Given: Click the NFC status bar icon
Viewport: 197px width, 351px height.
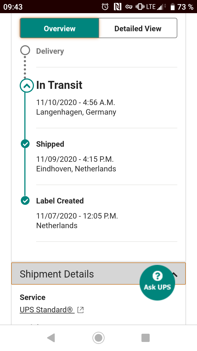Looking at the screenshot, I should pos(117,7).
